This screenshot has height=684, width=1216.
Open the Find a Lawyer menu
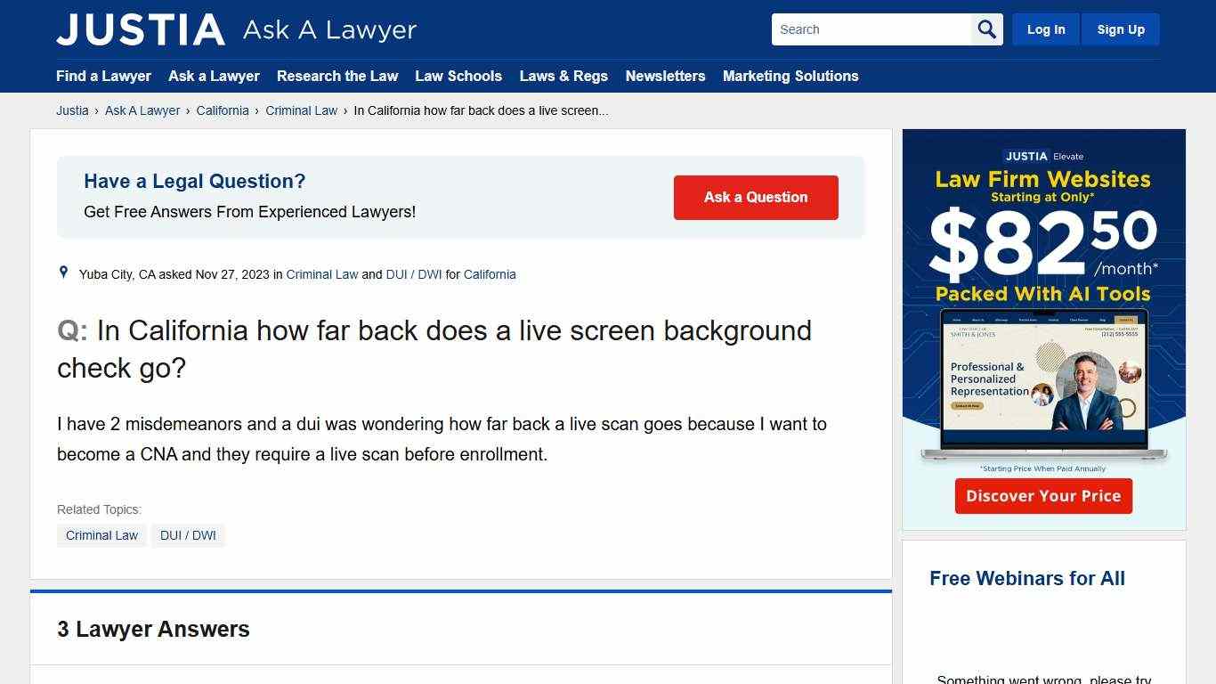pos(103,77)
